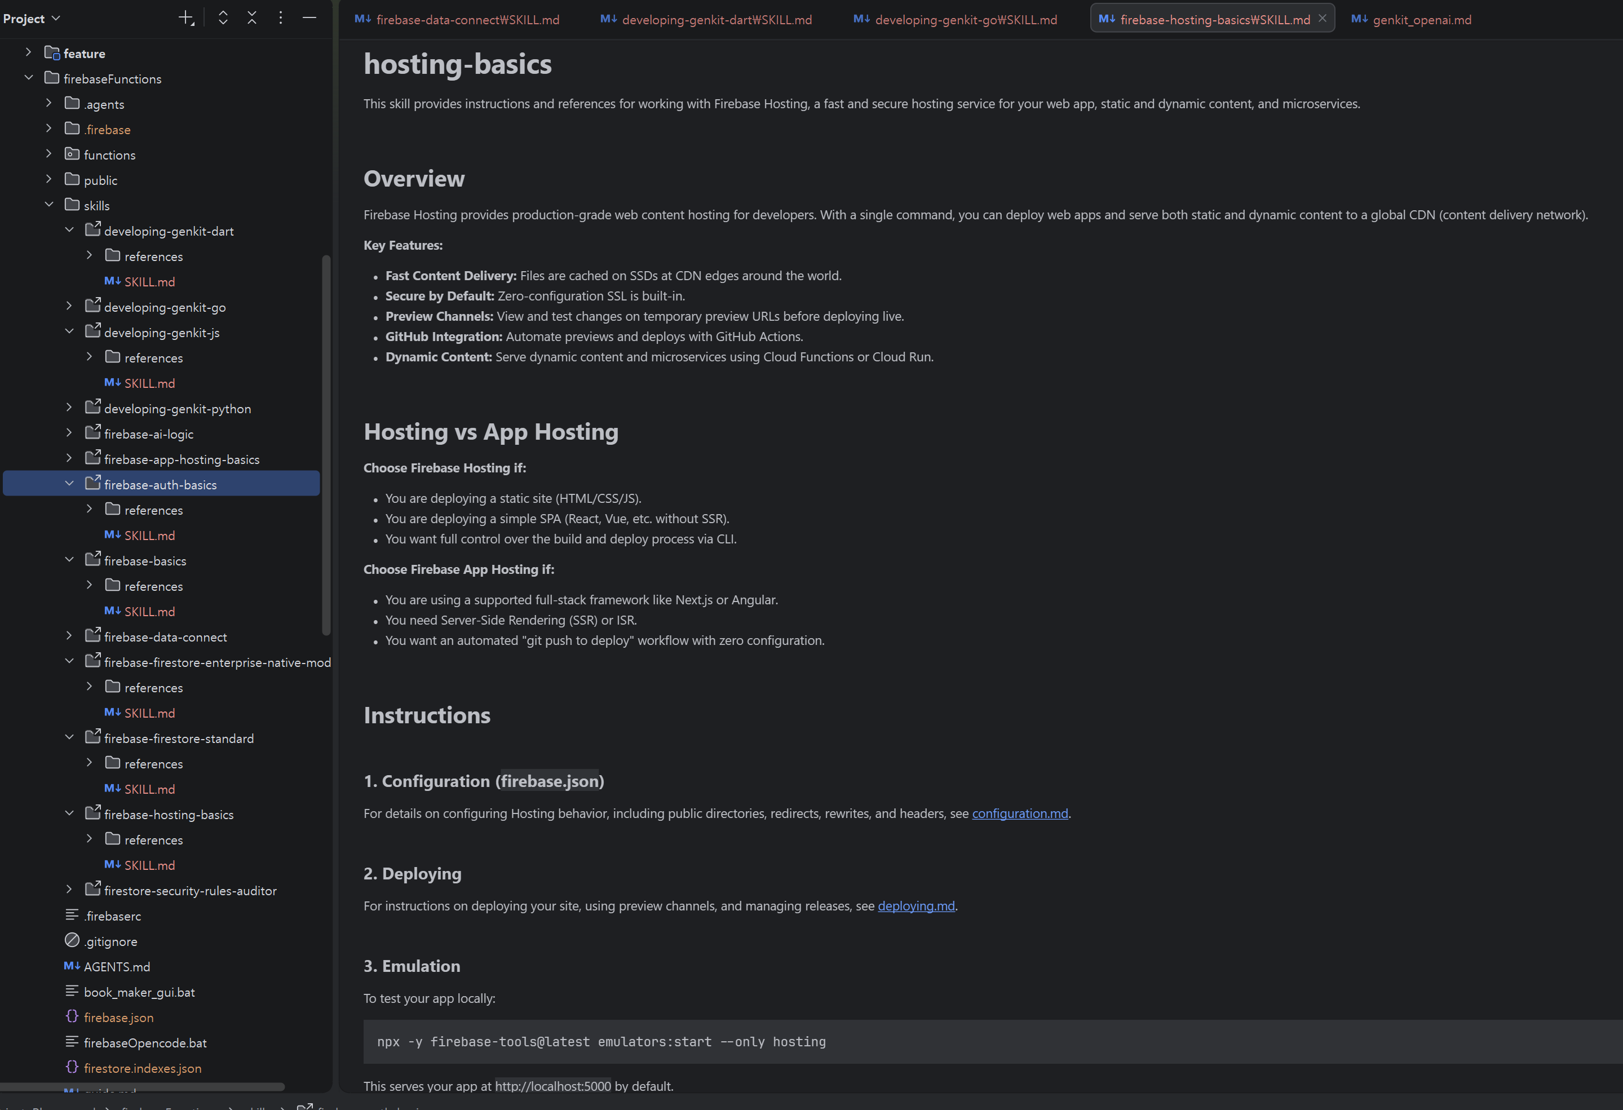Switch to developing-genkit-go SKILL.md tab

(x=956, y=20)
